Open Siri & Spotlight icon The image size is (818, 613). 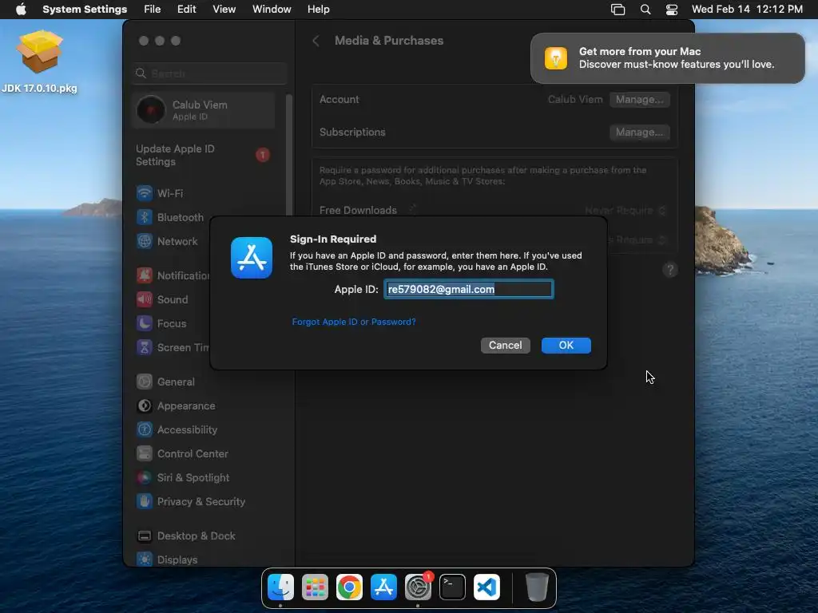pyautogui.click(x=145, y=478)
